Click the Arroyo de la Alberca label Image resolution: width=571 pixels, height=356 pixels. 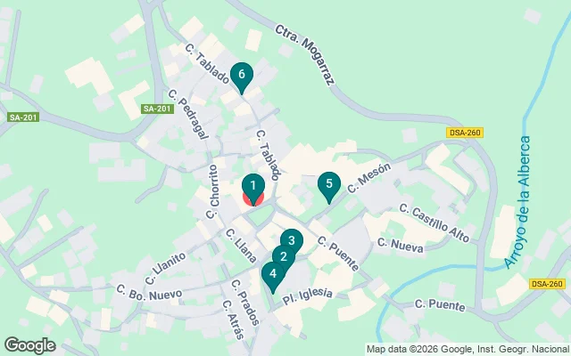point(518,202)
